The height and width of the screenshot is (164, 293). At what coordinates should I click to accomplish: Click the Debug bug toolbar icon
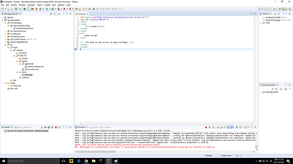tap(47, 9)
